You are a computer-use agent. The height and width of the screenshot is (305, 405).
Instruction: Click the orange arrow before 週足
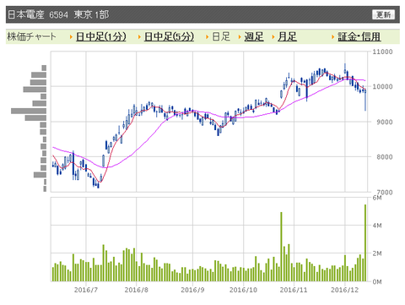[x=240, y=37]
